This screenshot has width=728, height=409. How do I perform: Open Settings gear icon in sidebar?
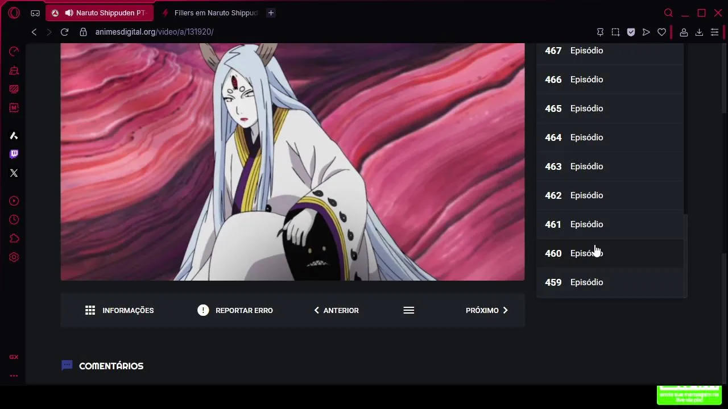coord(14,257)
